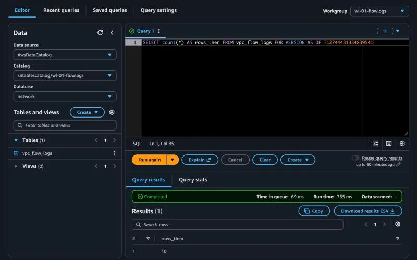Show the Query results tab
Screen dimensions: 417x260
(x=149, y=179)
